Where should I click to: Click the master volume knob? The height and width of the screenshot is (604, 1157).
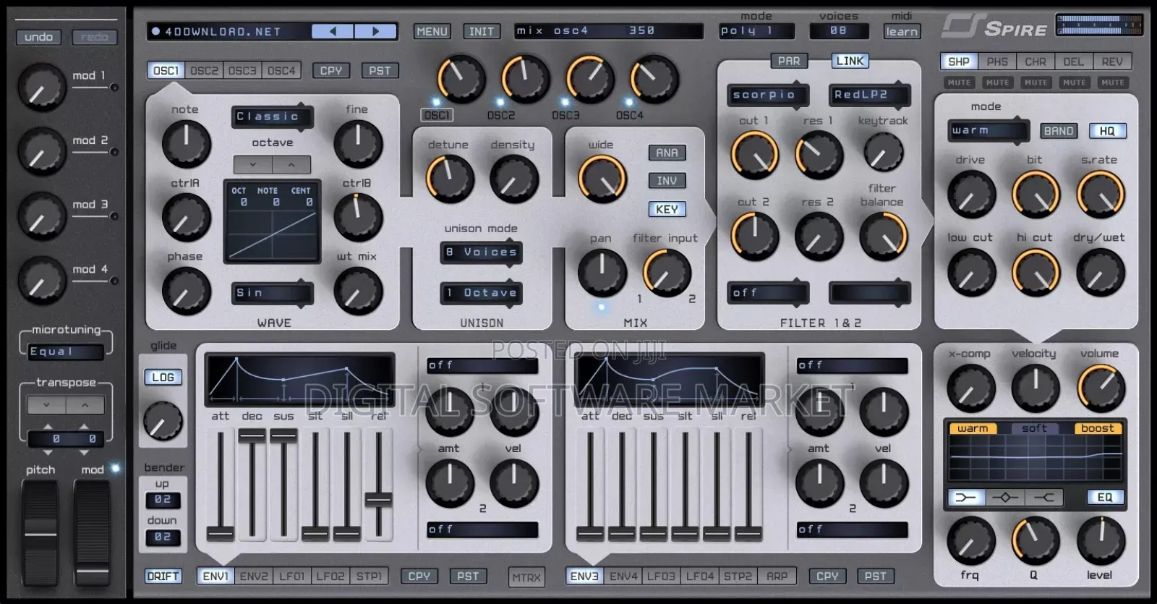(x=1101, y=388)
